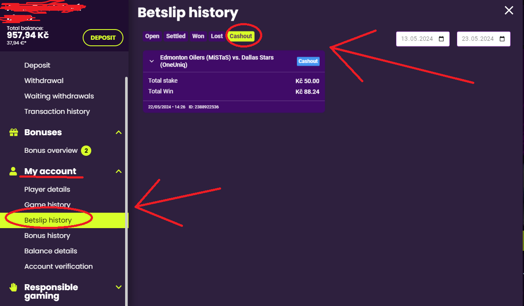Filter betslips by Settled

[x=176, y=36]
